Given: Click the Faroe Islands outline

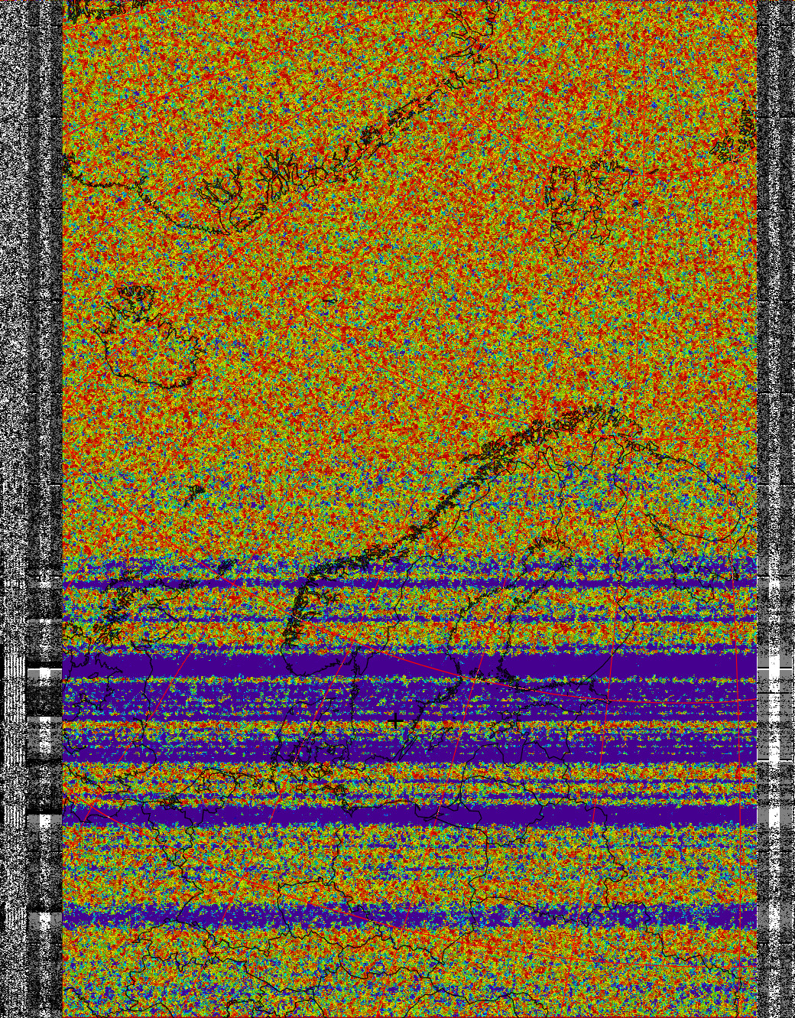Looking at the screenshot, I should 193,493.
